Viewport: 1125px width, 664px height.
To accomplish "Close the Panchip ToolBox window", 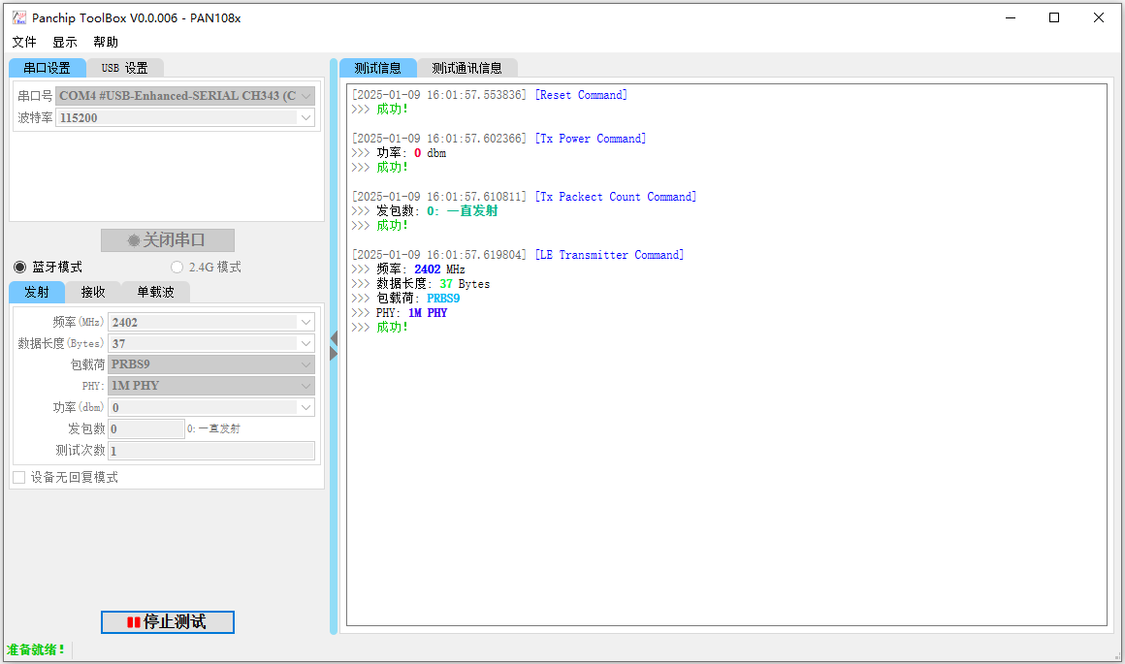I will pyautogui.click(x=1099, y=17).
